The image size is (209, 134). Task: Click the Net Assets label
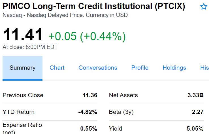click(123, 95)
